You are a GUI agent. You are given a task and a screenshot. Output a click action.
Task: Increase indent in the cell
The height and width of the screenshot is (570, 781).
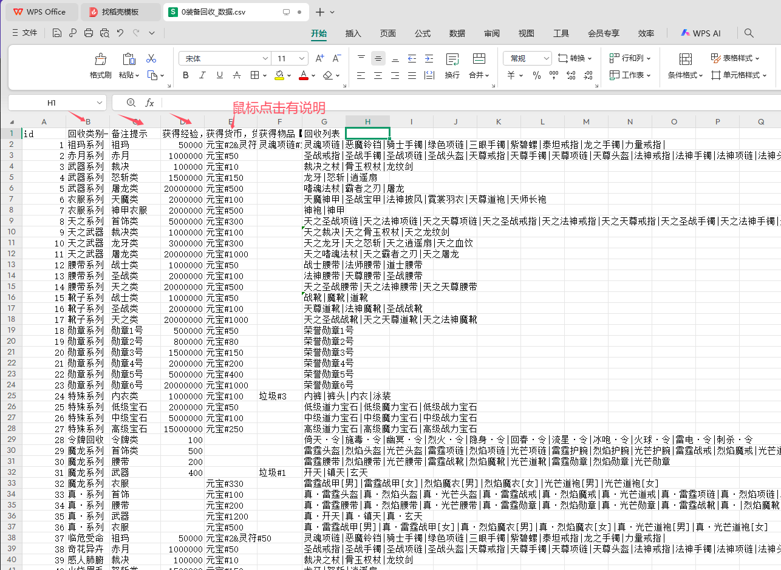coord(429,58)
